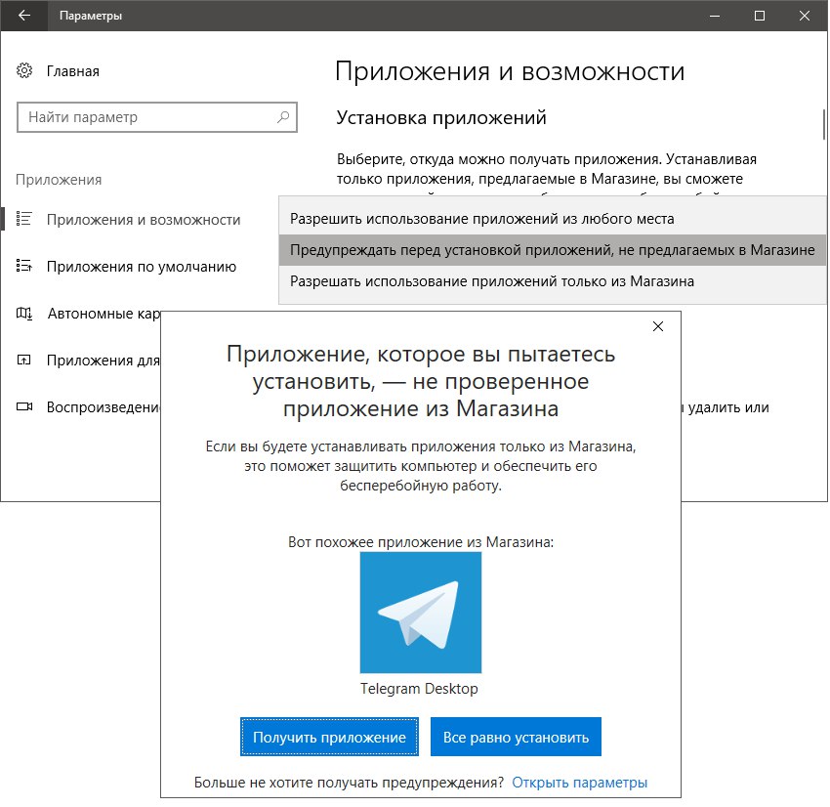Close the Параметры window
The height and width of the screenshot is (807, 830).
click(x=805, y=16)
